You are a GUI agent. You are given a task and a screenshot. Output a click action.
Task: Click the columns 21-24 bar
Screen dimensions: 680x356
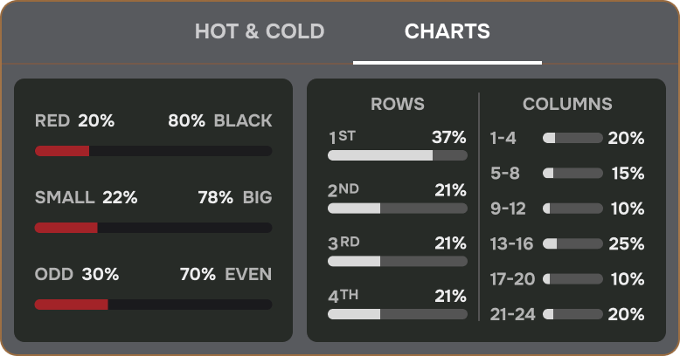(572, 314)
